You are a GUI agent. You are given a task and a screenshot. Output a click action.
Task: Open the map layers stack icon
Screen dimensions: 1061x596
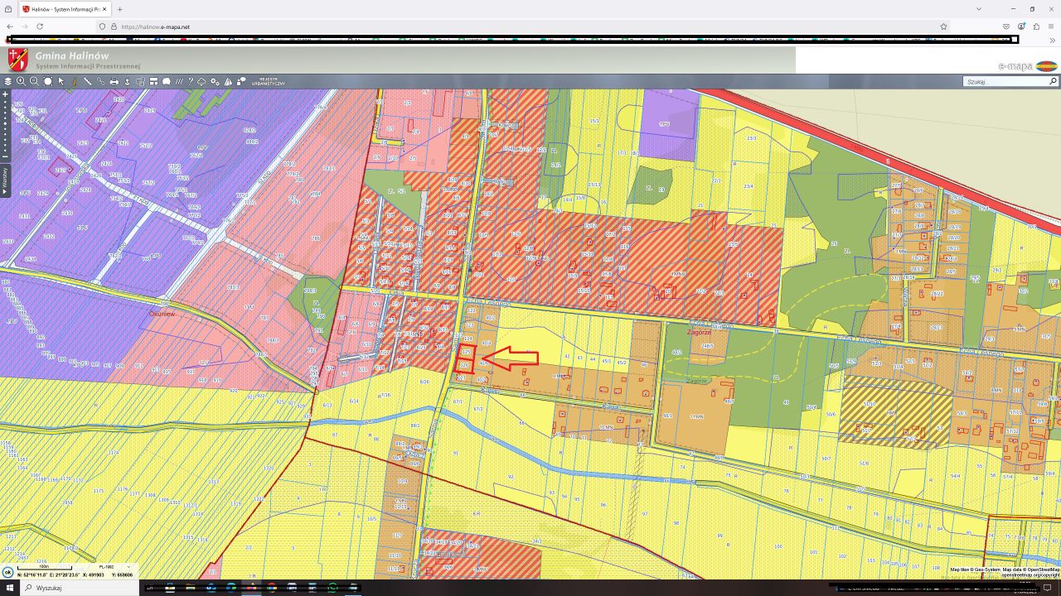point(8,82)
